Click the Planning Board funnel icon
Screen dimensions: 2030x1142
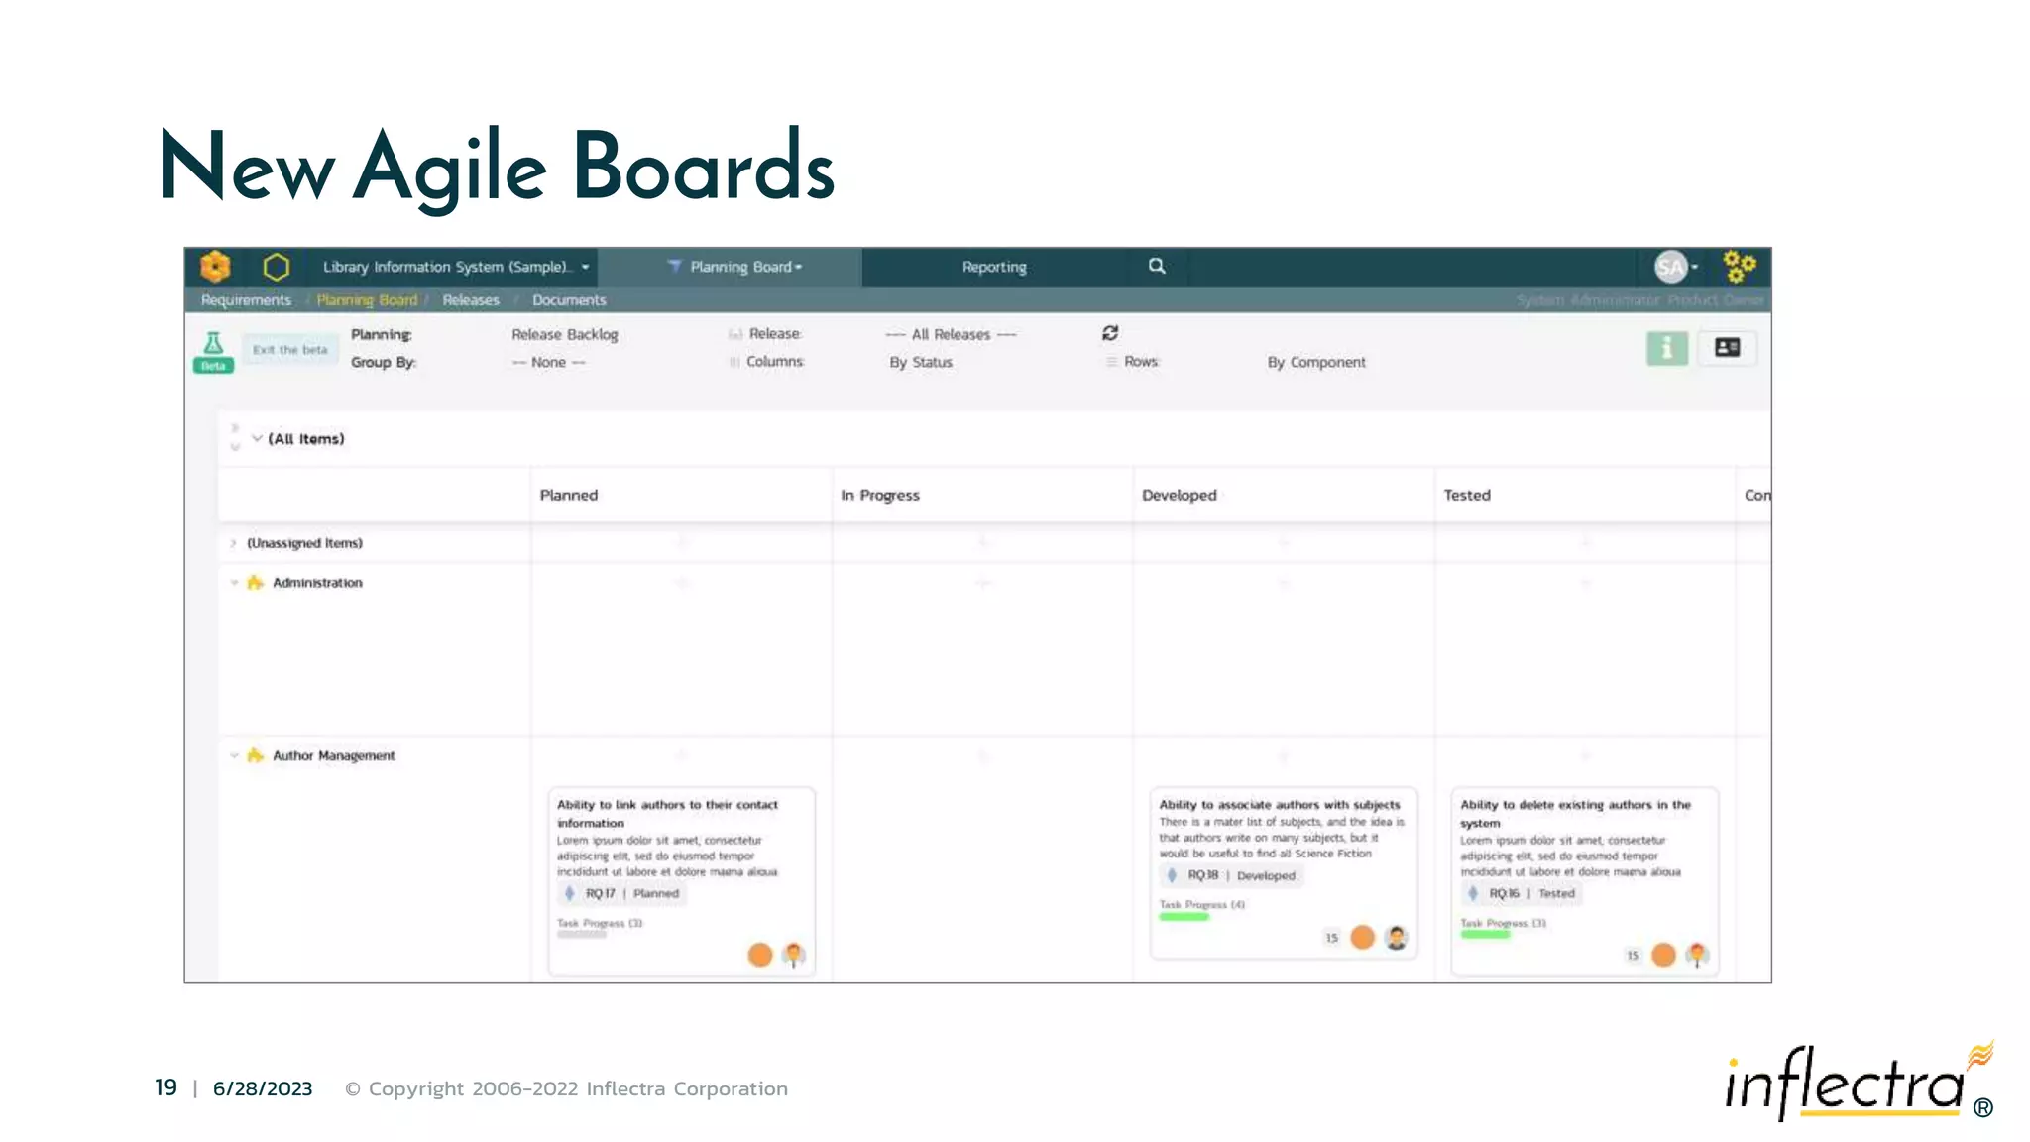pos(675,267)
